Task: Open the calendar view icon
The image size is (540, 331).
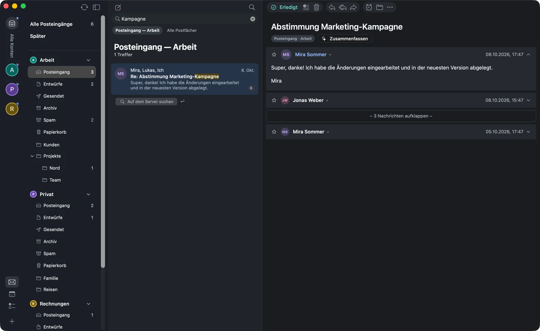Action: pos(12,294)
